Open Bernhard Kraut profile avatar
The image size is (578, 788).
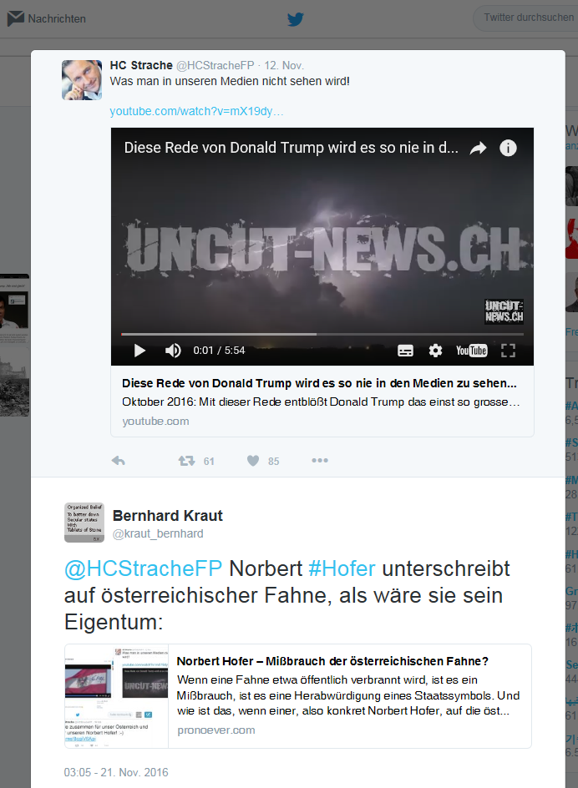point(84,523)
